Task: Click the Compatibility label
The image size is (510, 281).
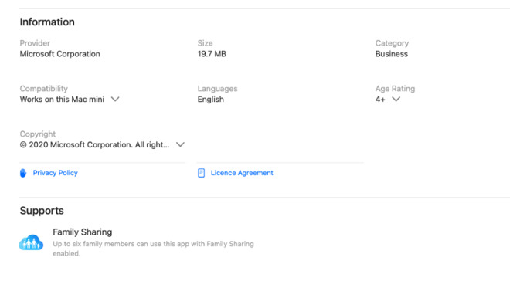Action: [x=44, y=89]
